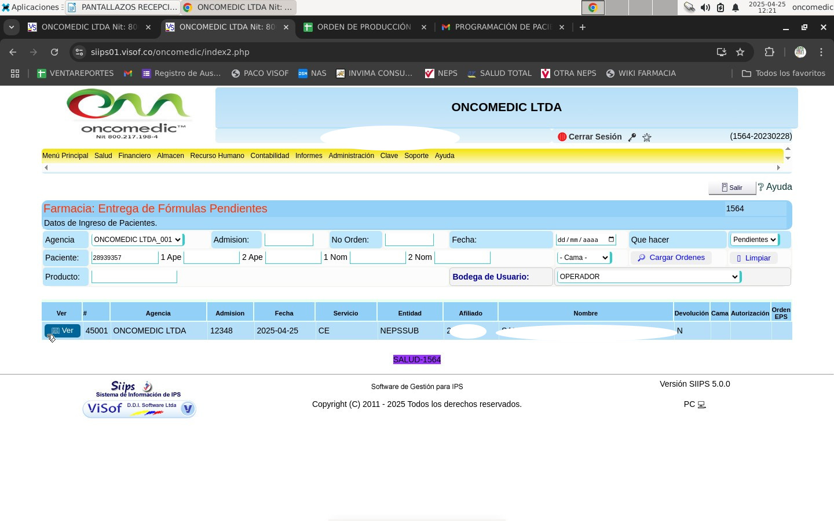
Task: Expand the Bodega de Usuario OPERADOR dropdown
Action: (x=648, y=277)
